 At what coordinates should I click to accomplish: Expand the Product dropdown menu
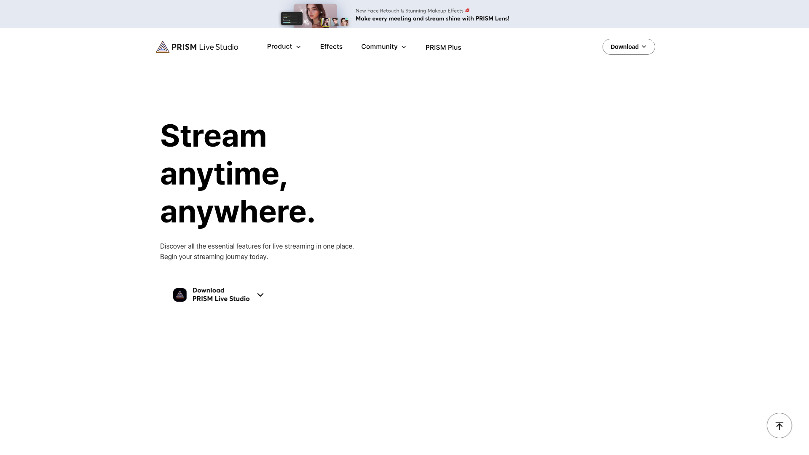tap(284, 46)
